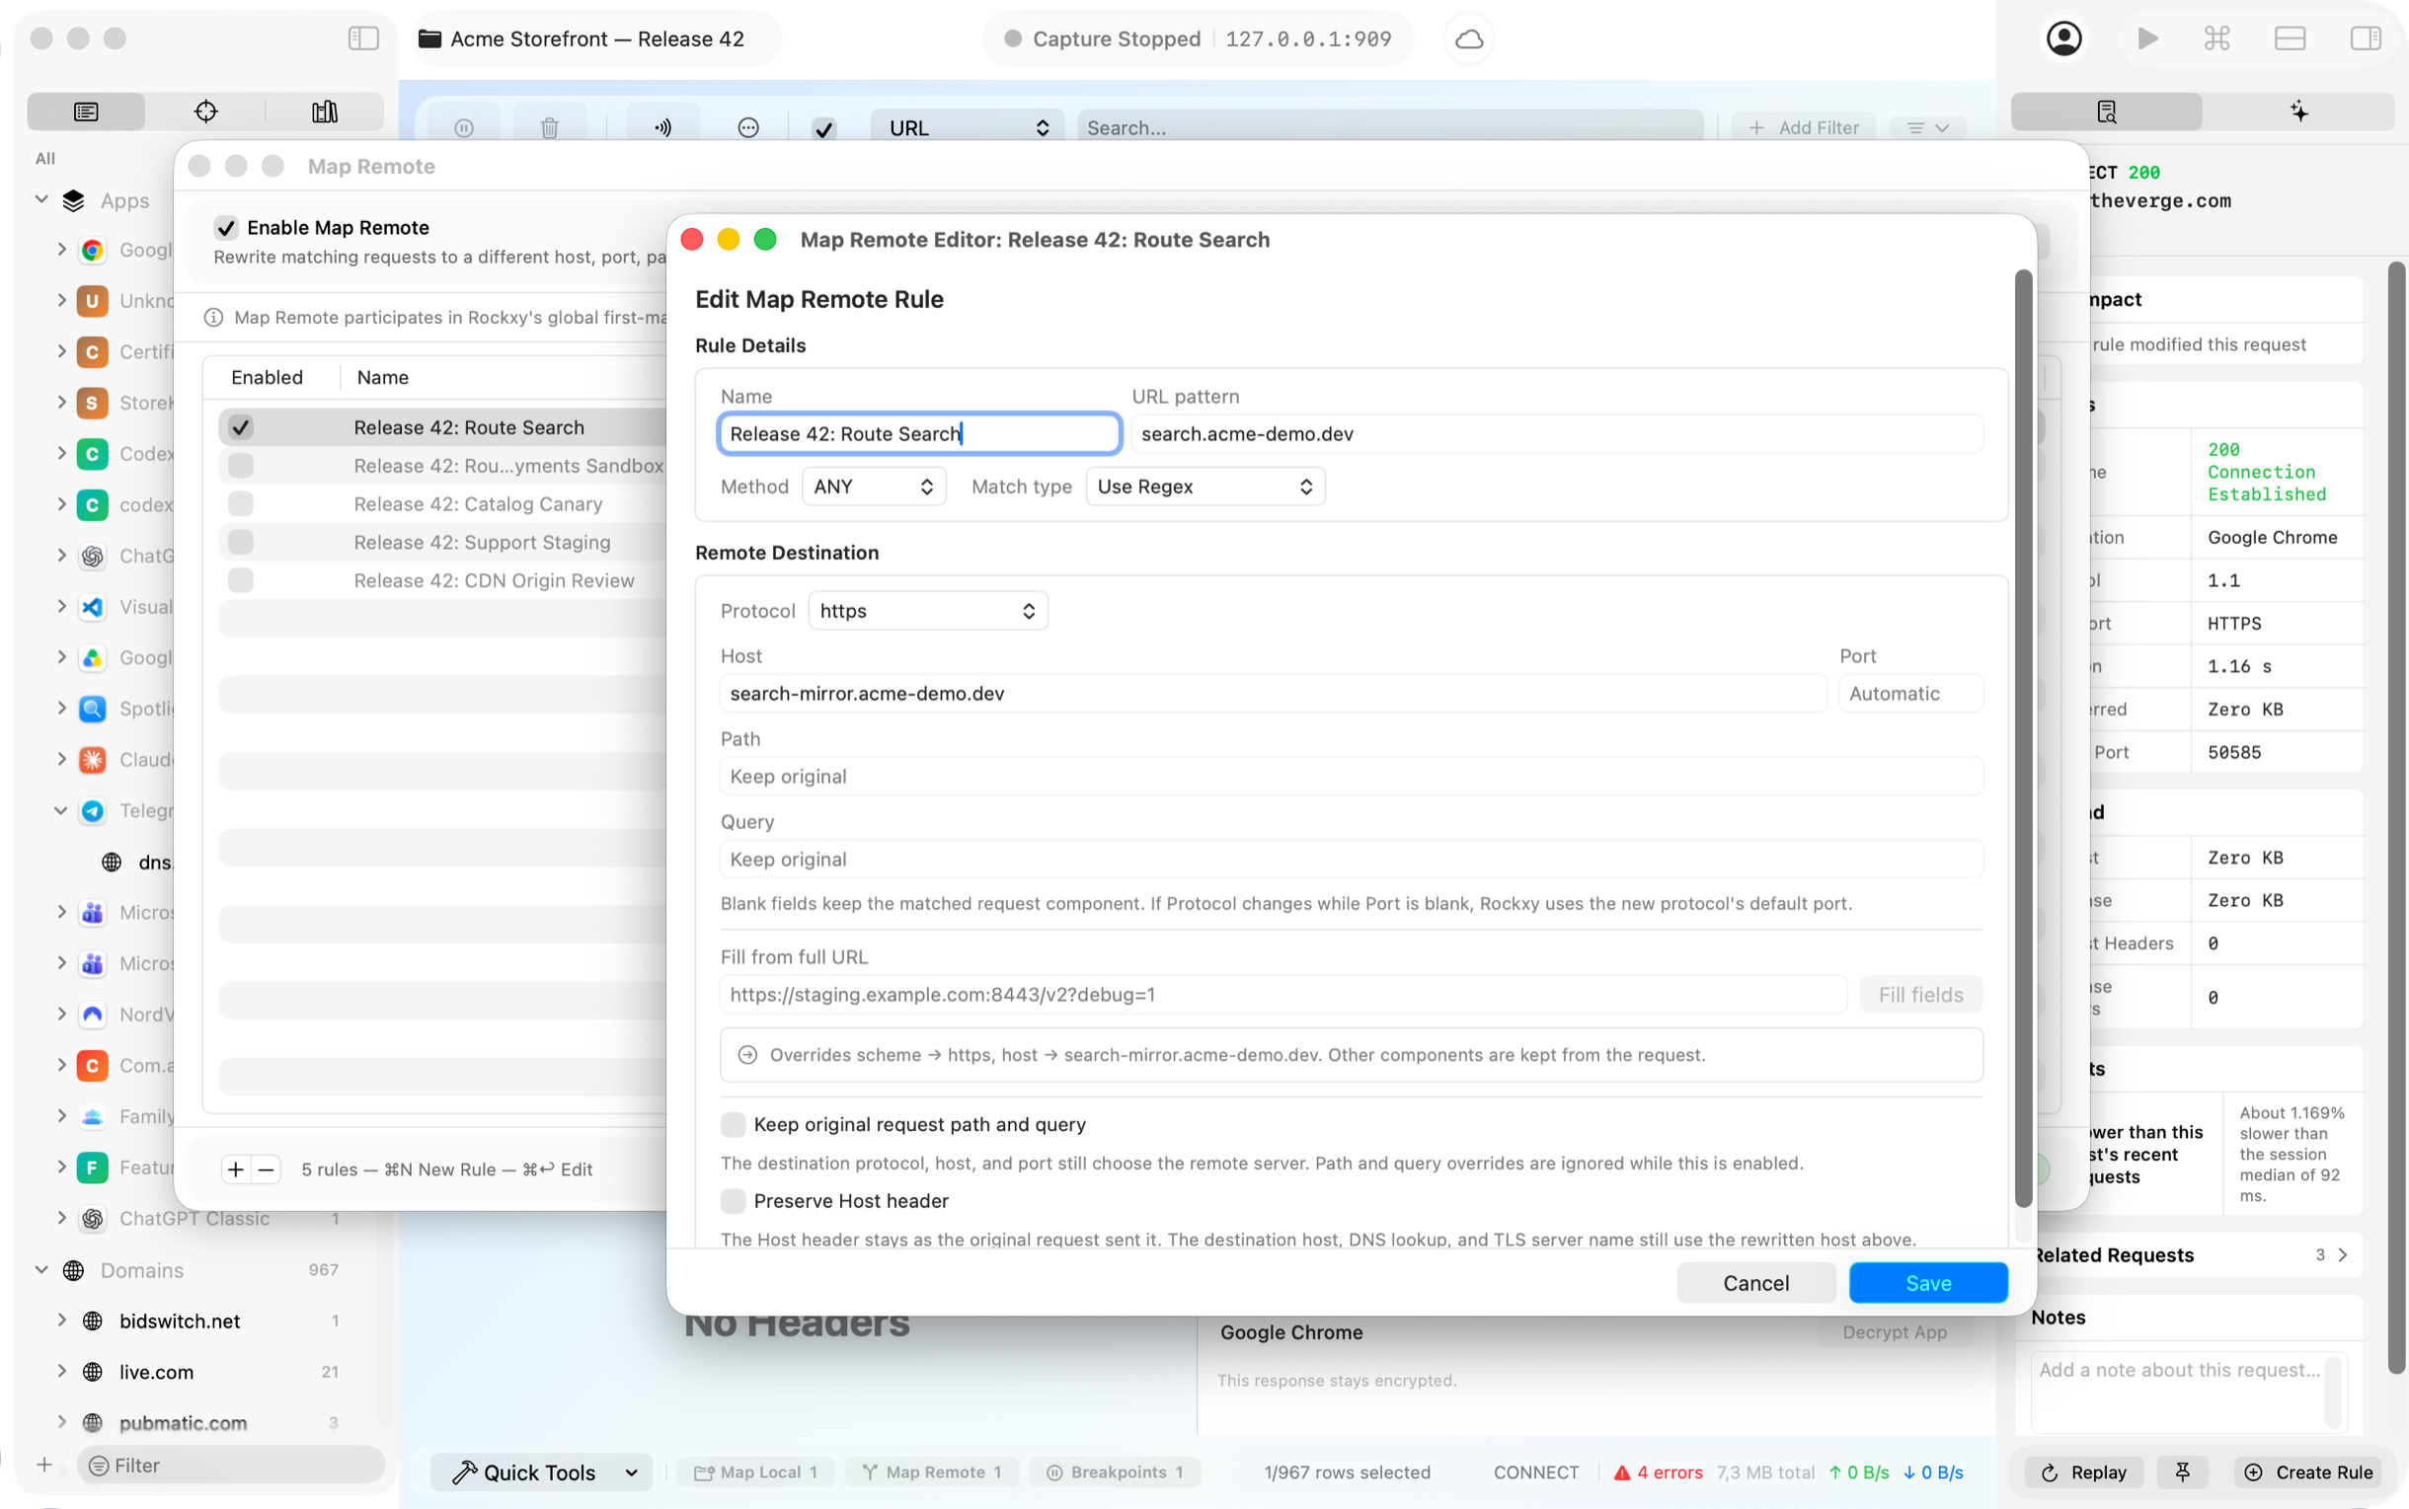
Task: Click Cancel in Map Remote Editor
Action: coord(1755,1283)
